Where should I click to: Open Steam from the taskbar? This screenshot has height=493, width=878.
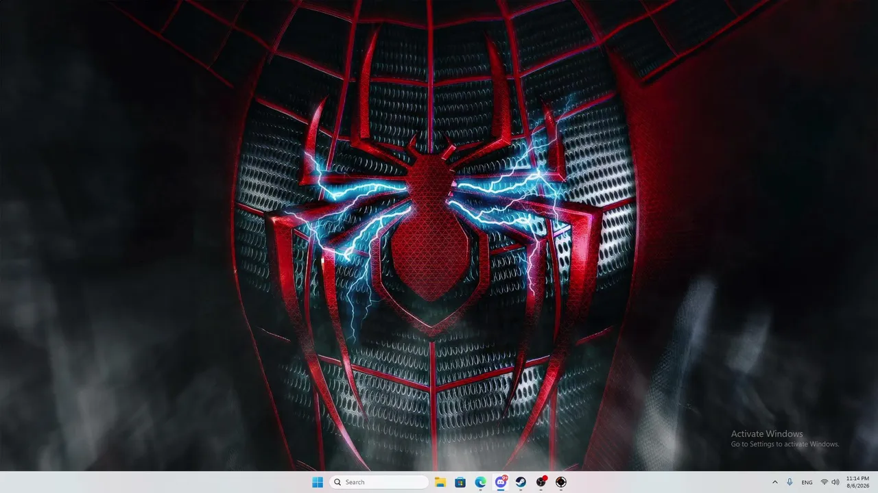(x=521, y=482)
